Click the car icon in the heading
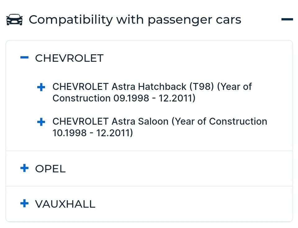Screen dimensions: 298x228 pos(14,20)
